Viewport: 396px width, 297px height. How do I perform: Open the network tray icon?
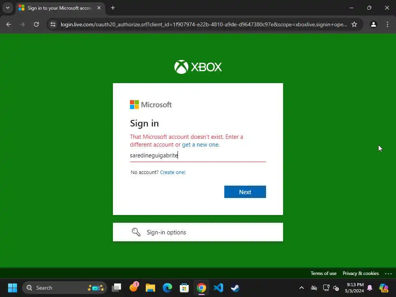pos(326,288)
